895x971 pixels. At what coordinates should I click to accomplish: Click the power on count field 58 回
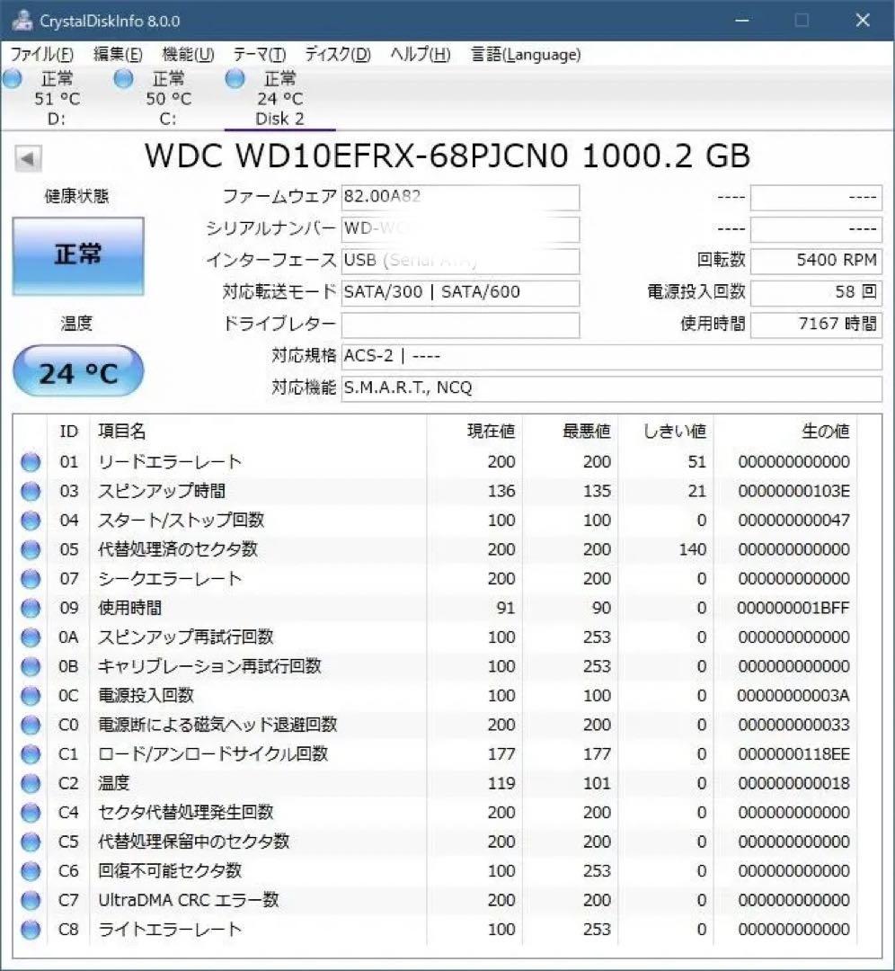(817, 293)
